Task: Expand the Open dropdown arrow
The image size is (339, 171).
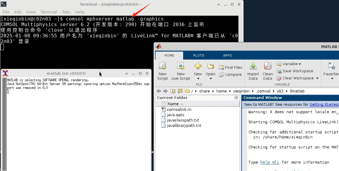Action: coord(210,79)
